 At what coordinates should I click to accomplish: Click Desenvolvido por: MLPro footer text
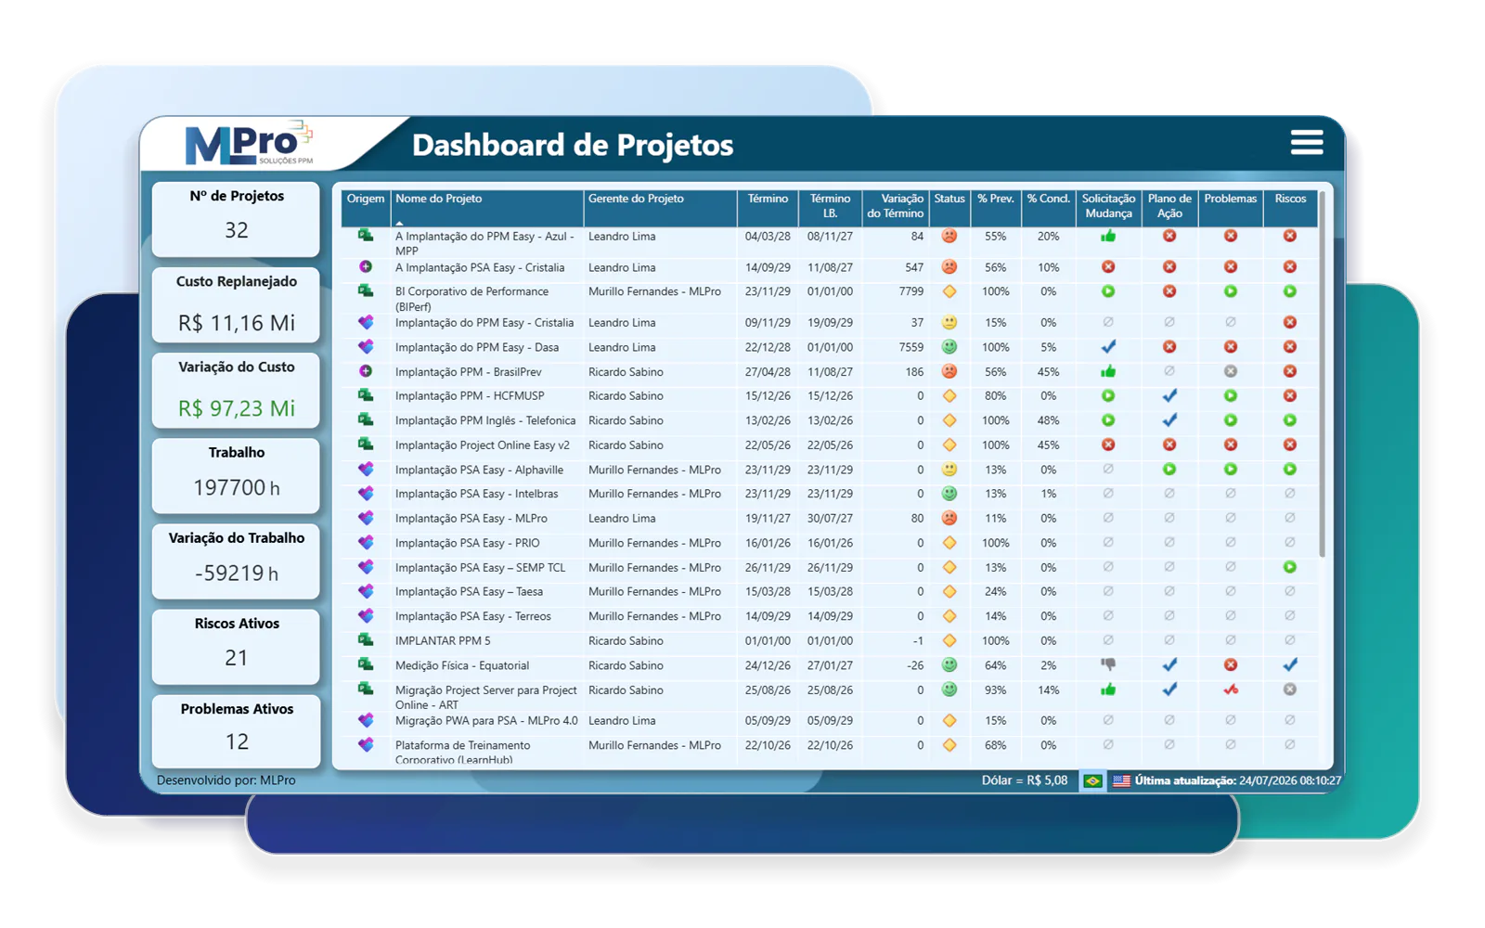(x=226, y=780)
